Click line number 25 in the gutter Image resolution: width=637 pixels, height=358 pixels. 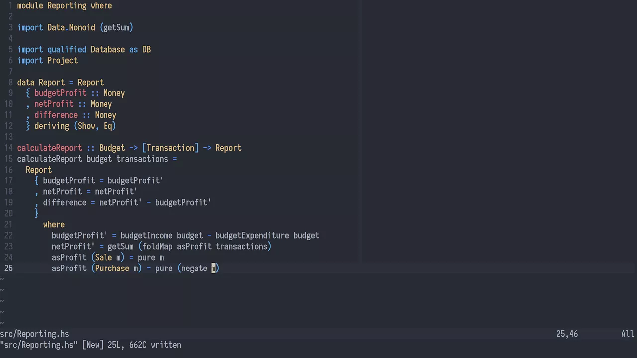pyautogui.click(x=8, y=268)
